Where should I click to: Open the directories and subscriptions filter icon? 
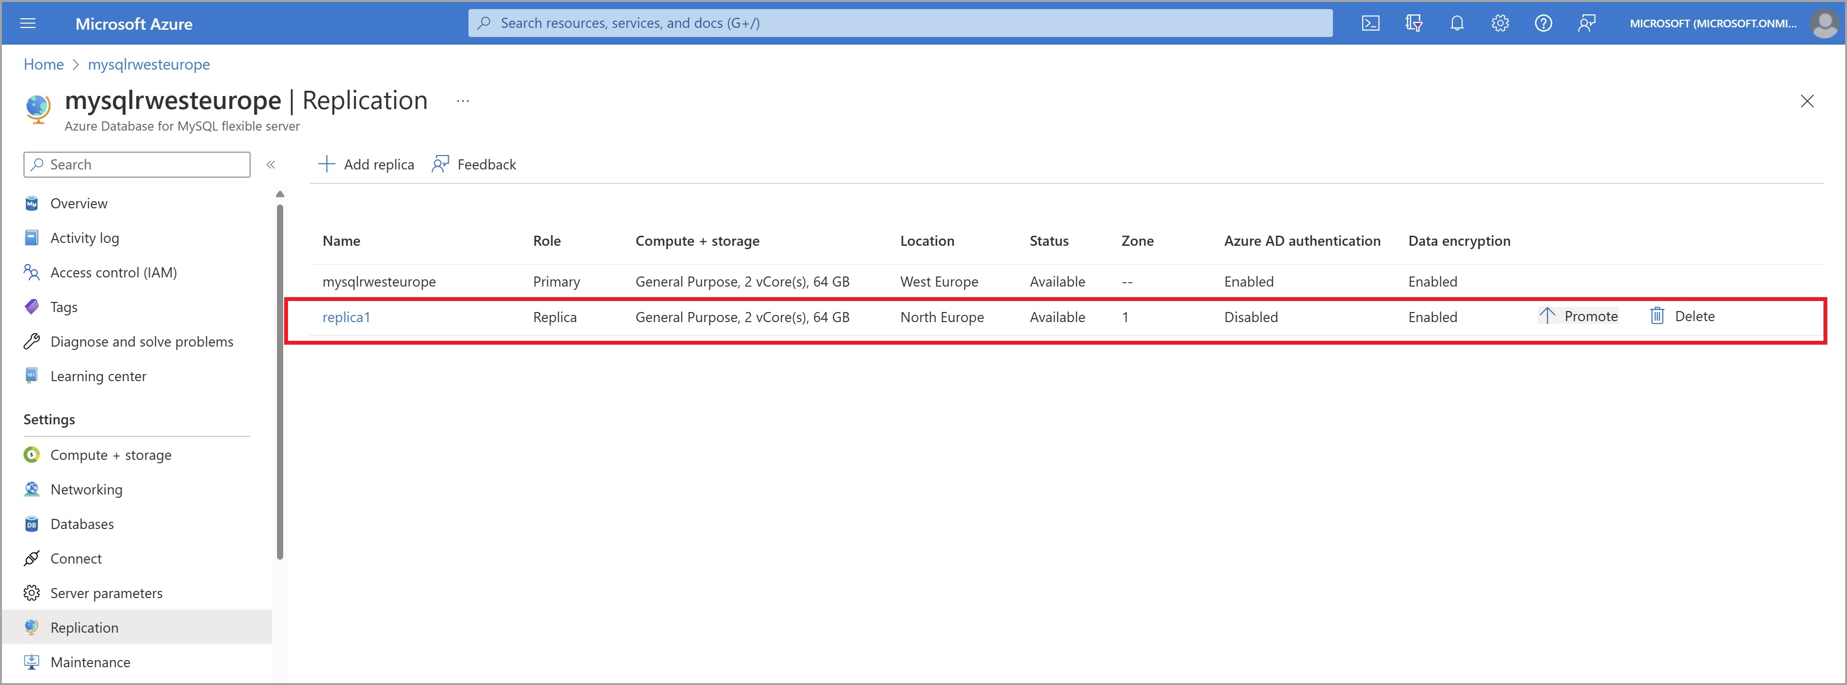1413,23
